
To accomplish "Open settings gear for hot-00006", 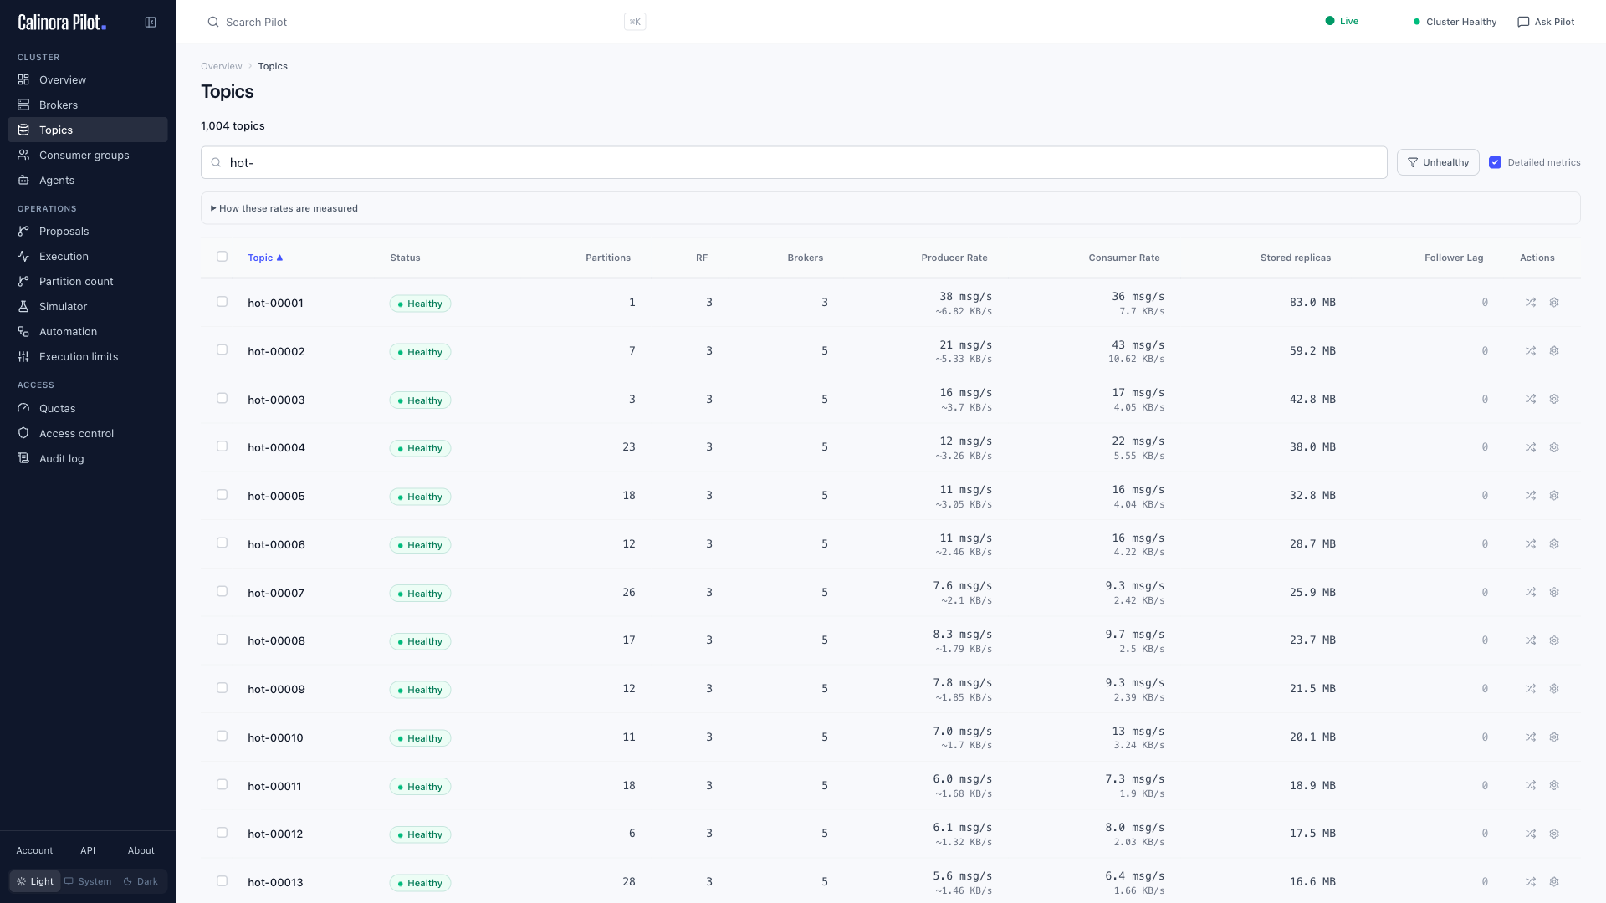I will coord(1554,544).
